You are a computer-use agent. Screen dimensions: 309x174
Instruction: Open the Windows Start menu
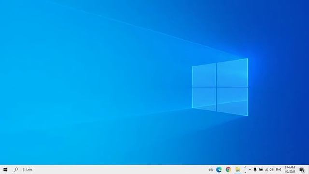[5, 170]
